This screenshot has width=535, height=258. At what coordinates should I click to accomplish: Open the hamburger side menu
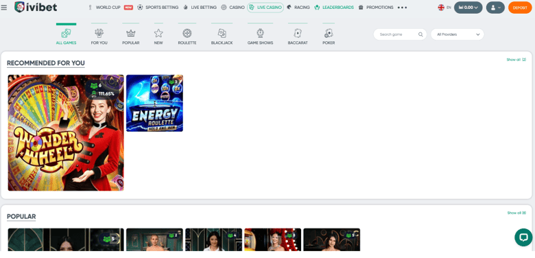(3, 8)
